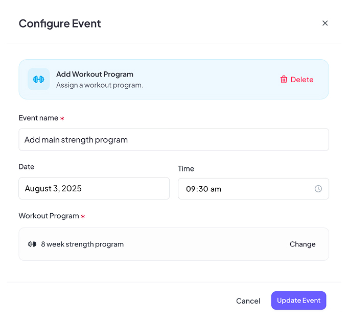
Task: Focus the Event name text field
Action: (173, 140)
